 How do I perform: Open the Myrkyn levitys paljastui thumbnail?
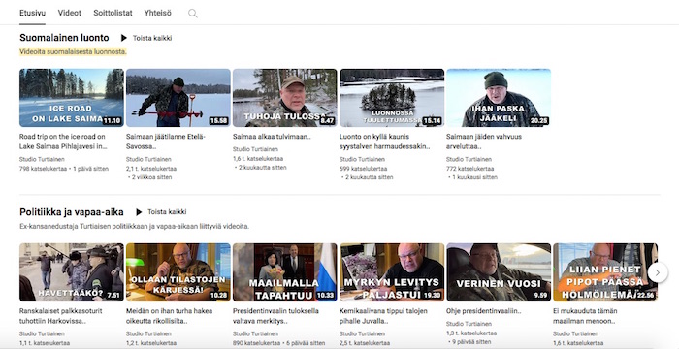392,272
